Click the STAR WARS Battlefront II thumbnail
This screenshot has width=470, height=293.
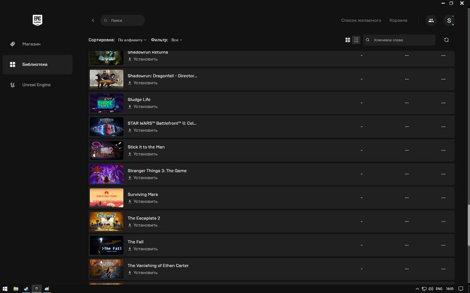click(106, 127)
